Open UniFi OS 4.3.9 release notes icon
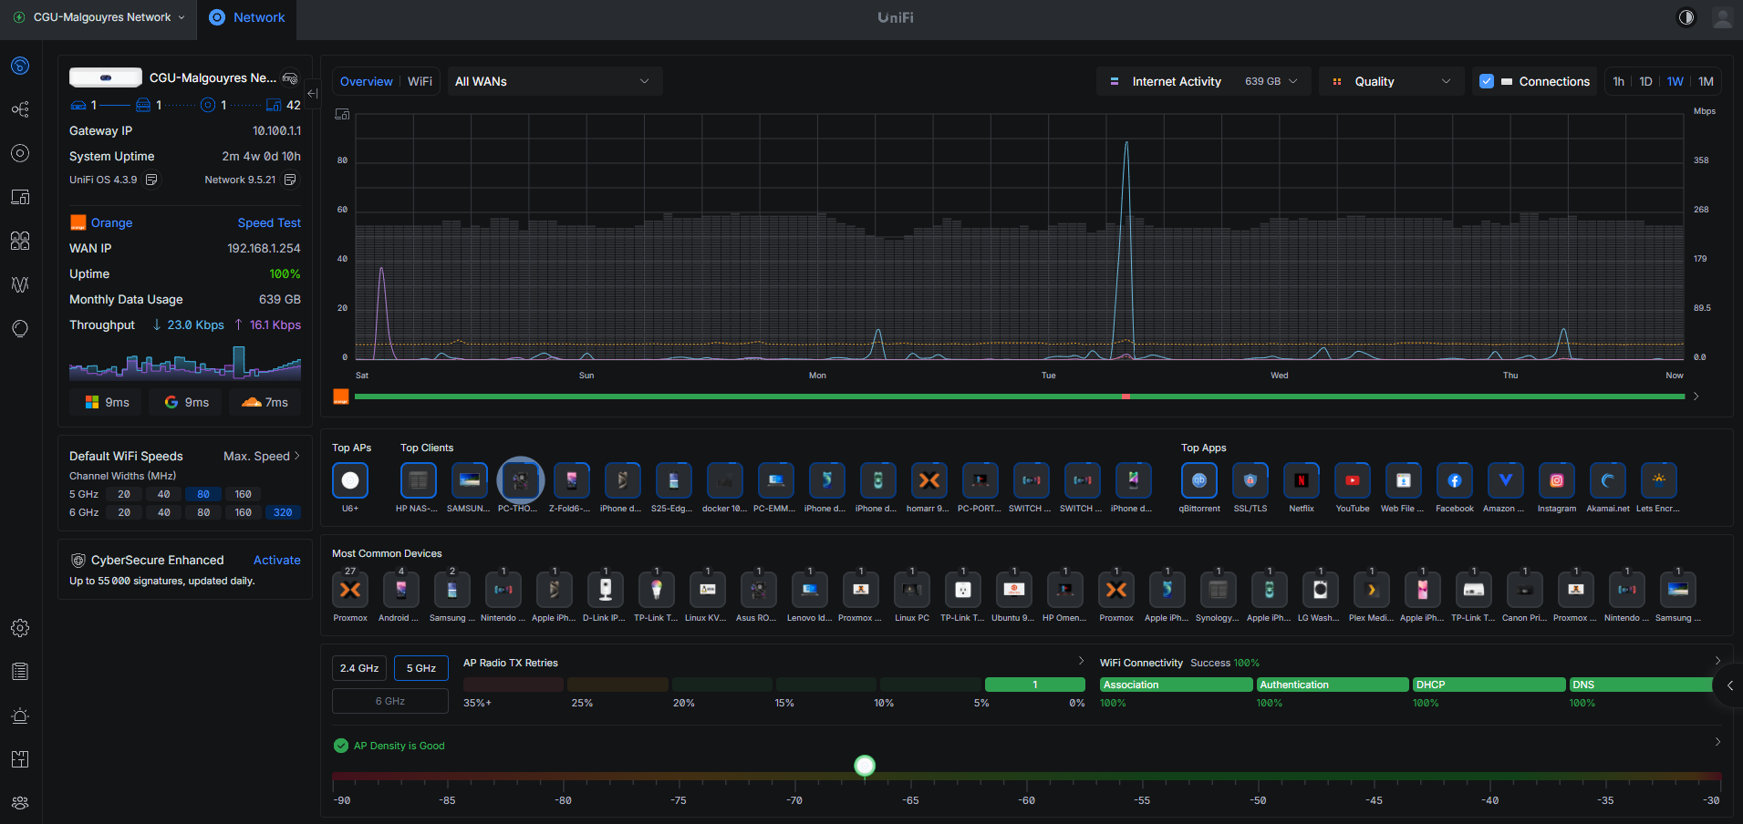Image resolution: width=1743 pixels, height=824 pixels. pyautogui.click(x=151, y=180)
